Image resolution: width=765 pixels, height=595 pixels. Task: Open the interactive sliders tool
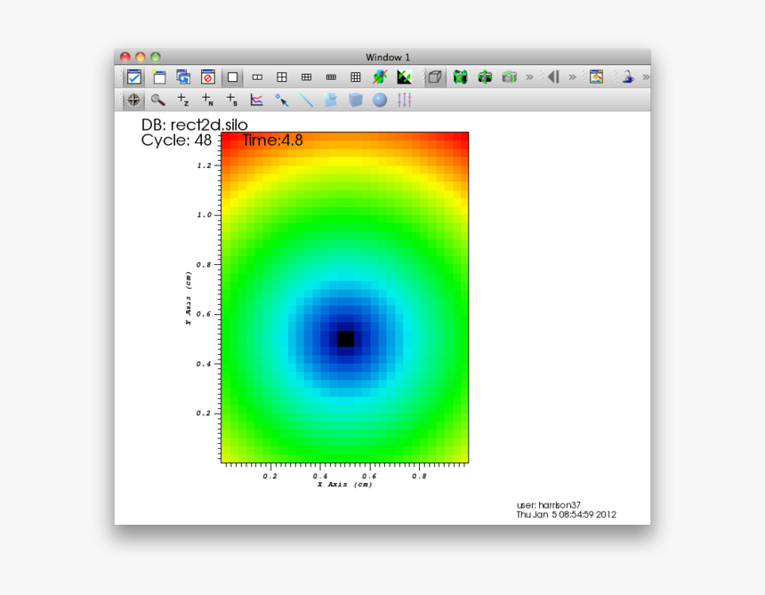[406, 100]
